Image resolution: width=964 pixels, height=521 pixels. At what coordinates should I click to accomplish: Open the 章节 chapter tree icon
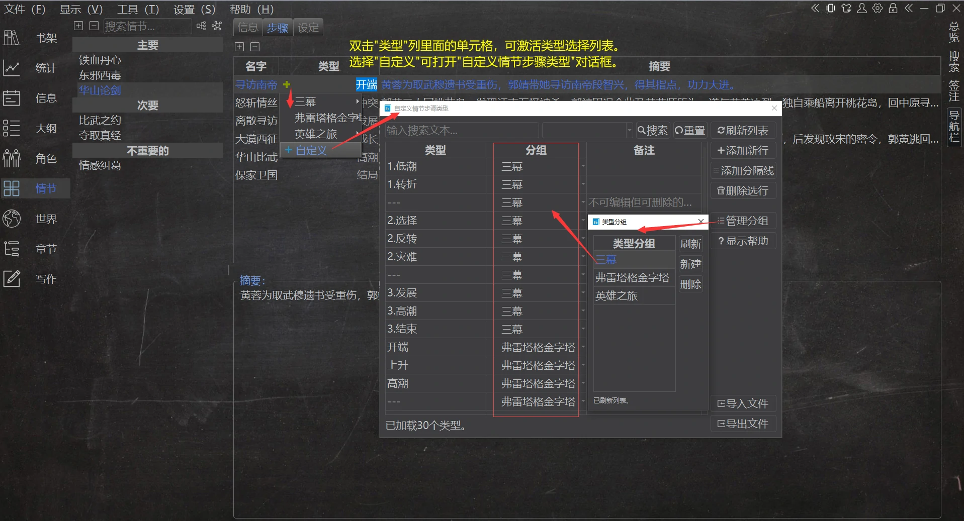coord(11,249)
